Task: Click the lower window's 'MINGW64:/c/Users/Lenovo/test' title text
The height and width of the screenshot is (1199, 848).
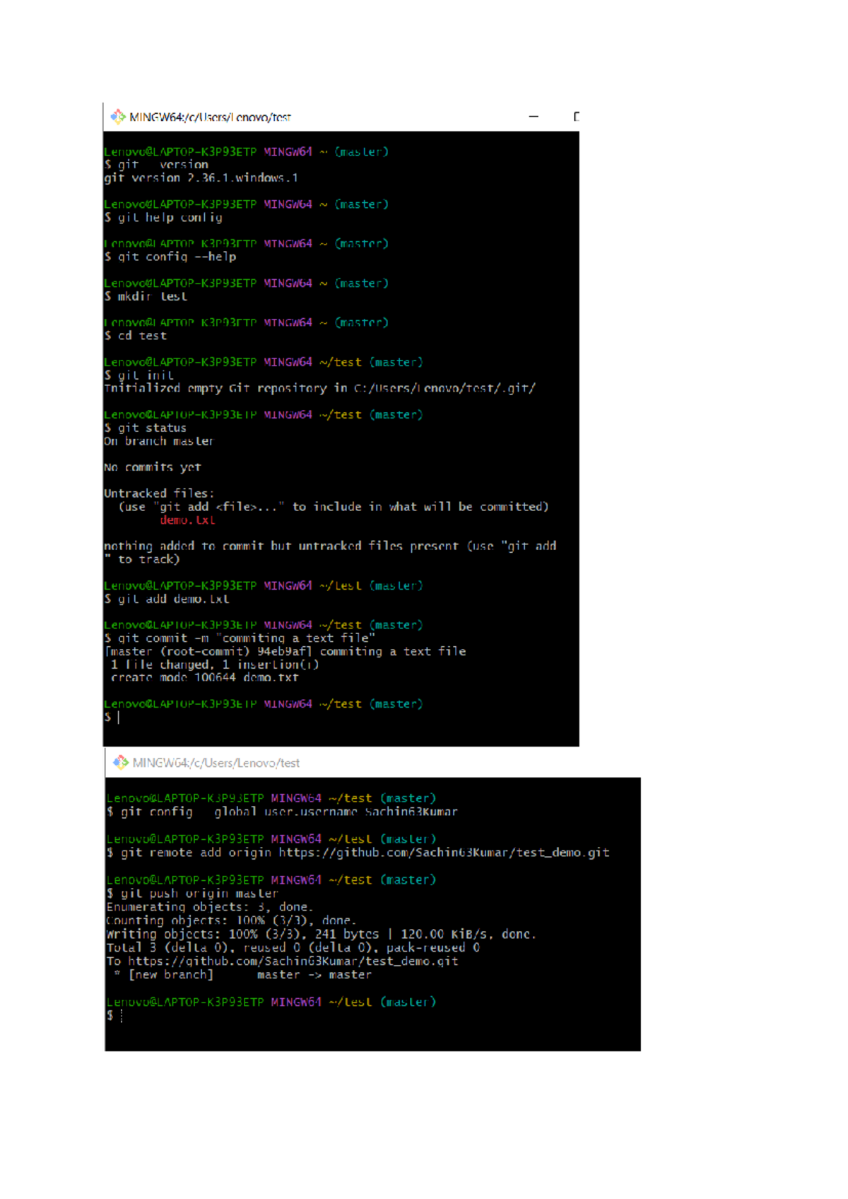Action: click(216, 763)
